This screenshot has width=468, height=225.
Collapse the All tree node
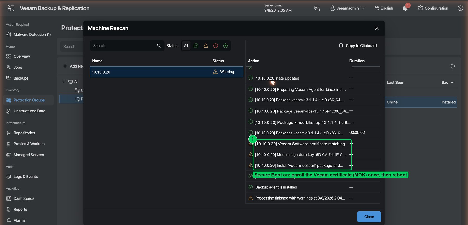(64, 82)
